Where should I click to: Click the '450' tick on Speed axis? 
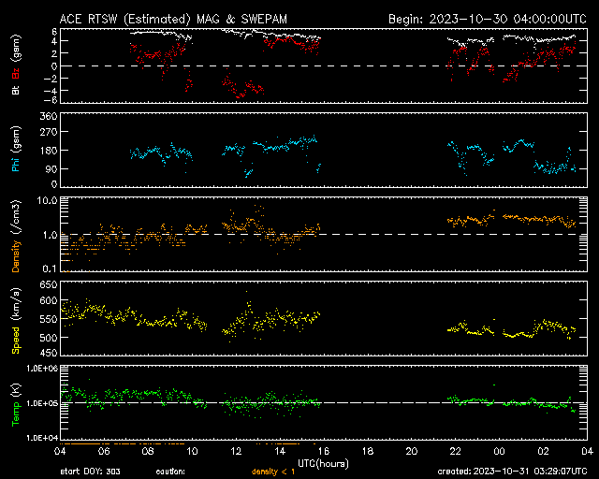point(49,353)
